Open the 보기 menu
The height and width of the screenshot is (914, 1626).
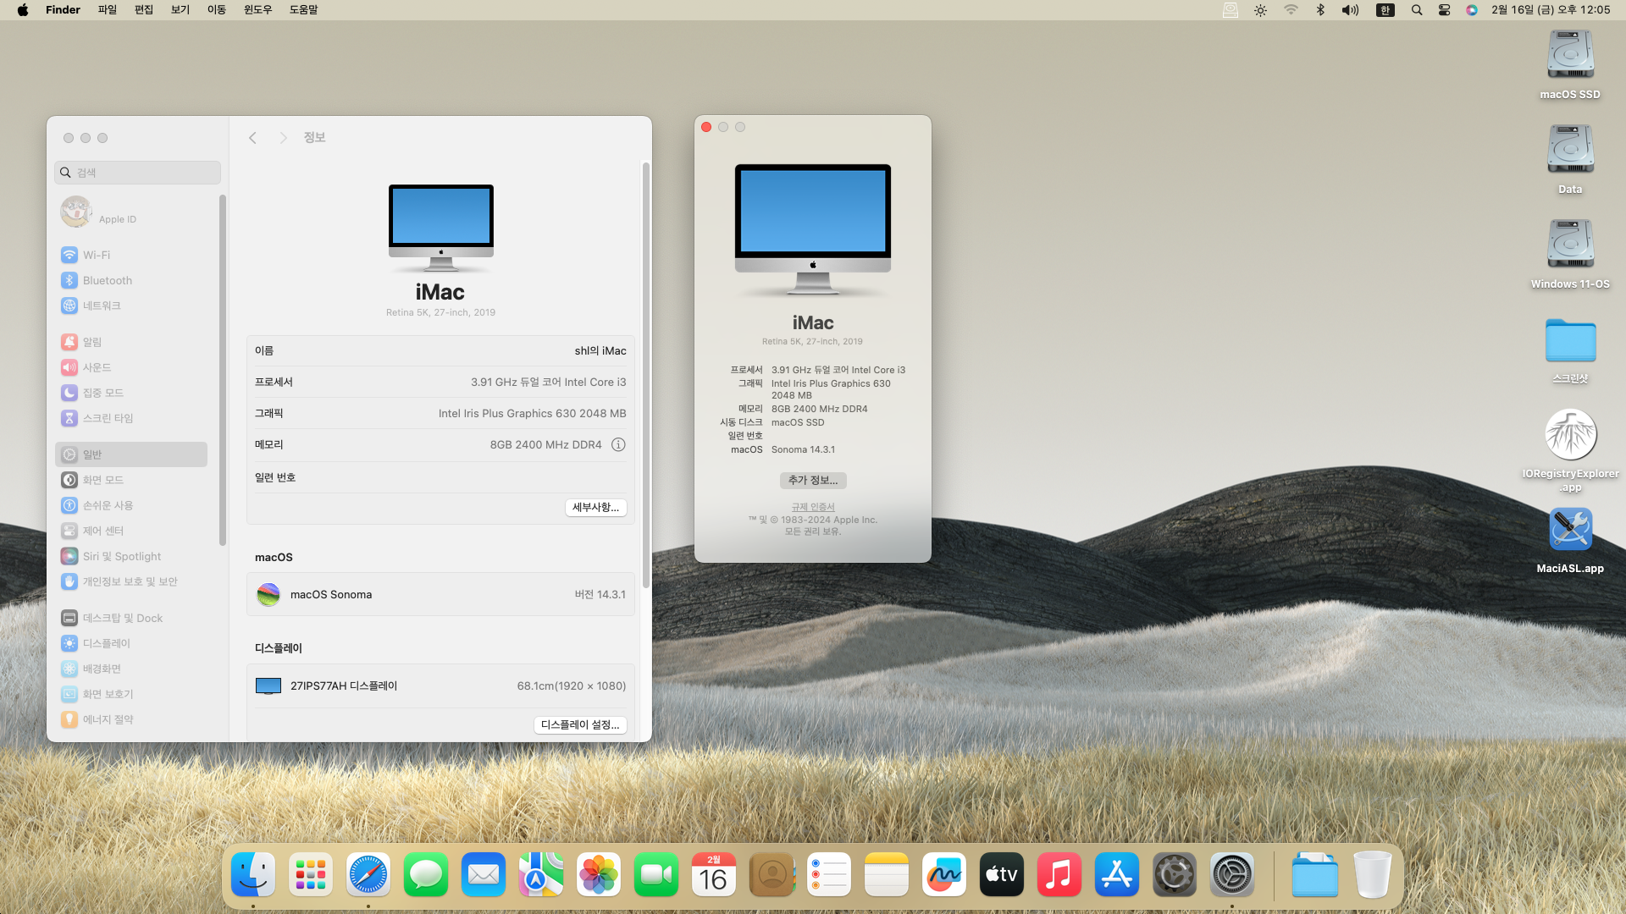click(x=180, y=10)
